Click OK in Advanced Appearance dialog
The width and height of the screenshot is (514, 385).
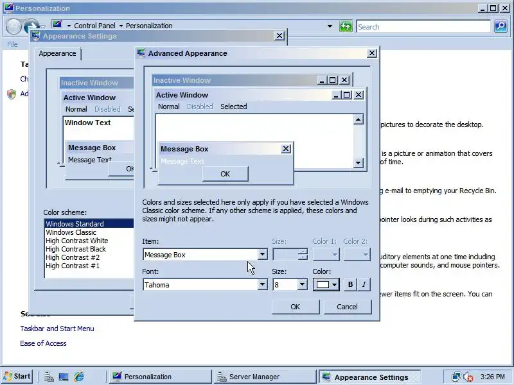pos(296,307)
